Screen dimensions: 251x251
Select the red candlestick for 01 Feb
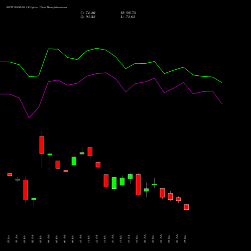[x=26, y=190]
